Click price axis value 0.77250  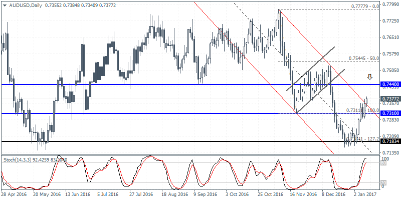[x=390, y=20]
